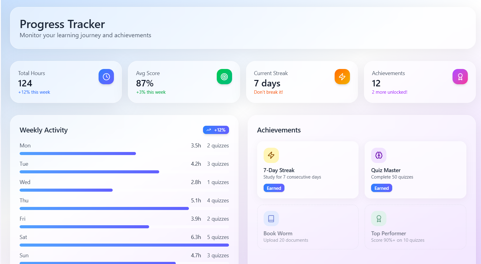Click the Tuesday activity progress bar
Viewport: 481px width, 264px height.
124,172
